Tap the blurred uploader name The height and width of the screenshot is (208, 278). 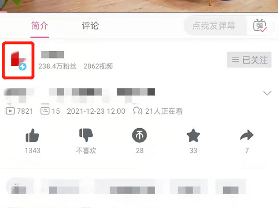click(53, 54)
